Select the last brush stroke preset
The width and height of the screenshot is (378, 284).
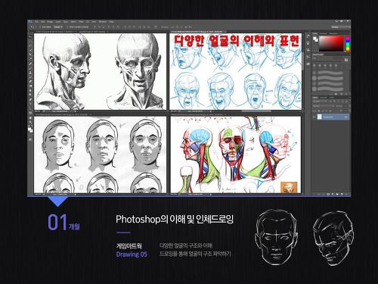[x=330, y=89]
